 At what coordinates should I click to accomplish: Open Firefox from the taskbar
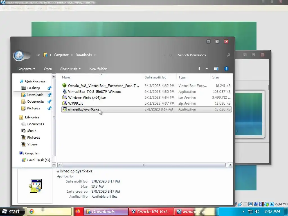78,211
